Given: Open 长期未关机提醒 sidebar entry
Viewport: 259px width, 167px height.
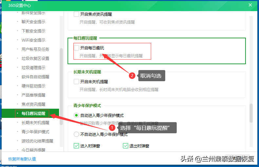Looking at the screenshot, I should click(x=35, y=122).
